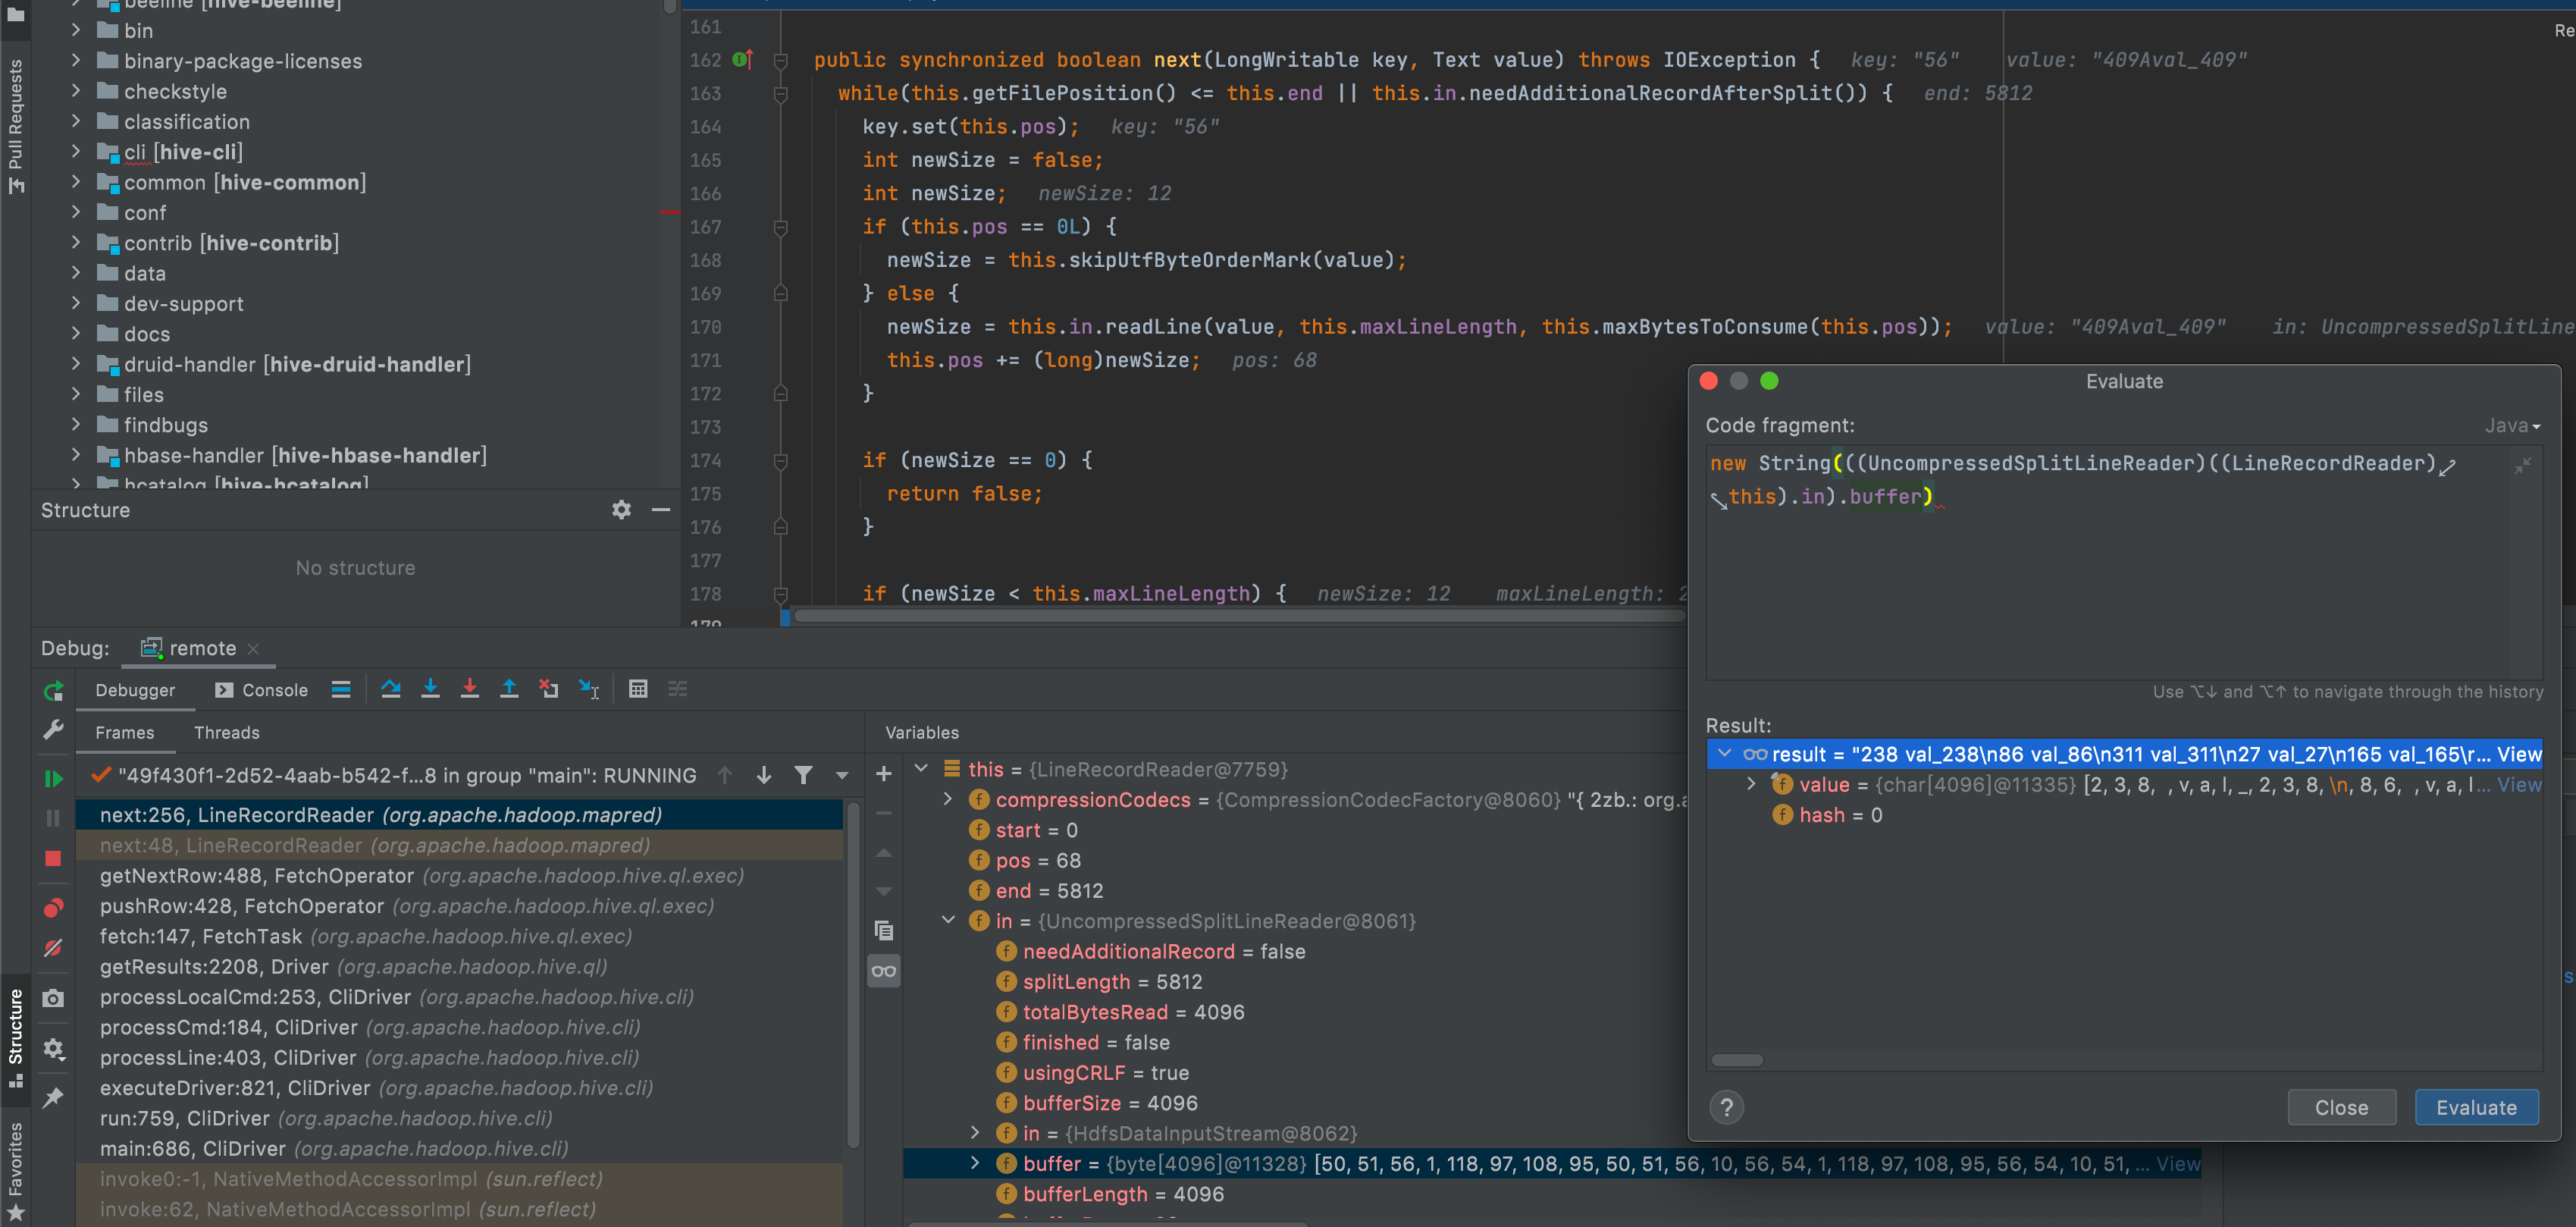Pause the running program

coord(53,818)
